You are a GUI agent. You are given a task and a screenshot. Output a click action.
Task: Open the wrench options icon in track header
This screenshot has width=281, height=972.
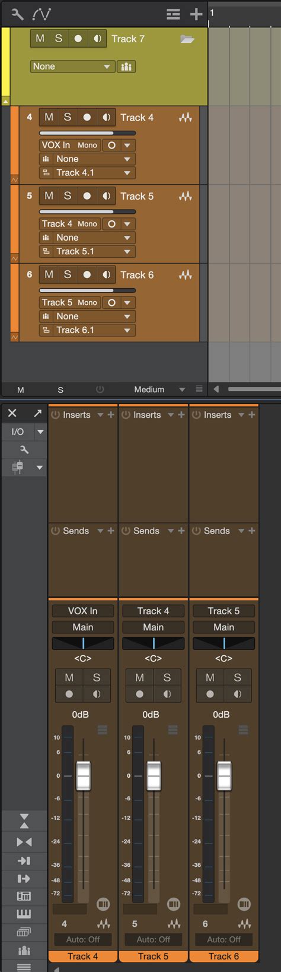pos(17,14)
